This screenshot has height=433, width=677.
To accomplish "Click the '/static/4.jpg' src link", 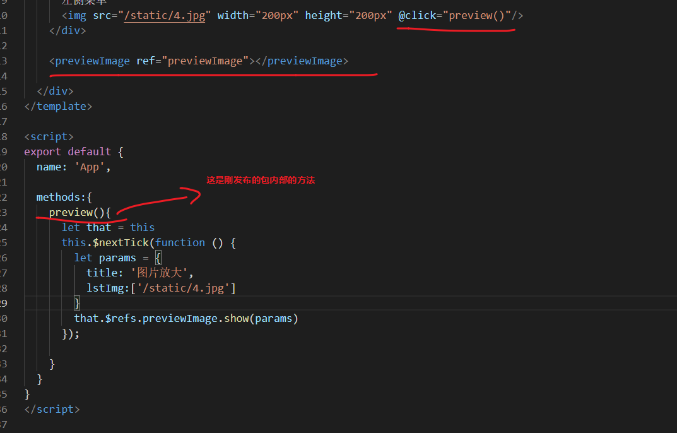I will tap(165, 16).
